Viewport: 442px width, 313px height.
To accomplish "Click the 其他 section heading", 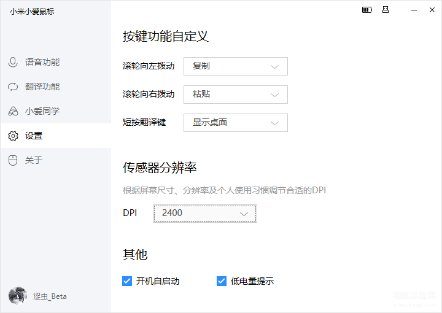I will click(x=135, y=255).
